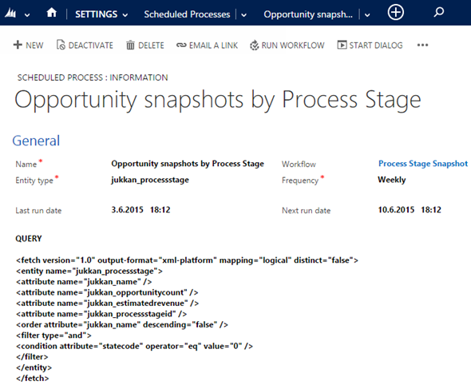Click the RUN WORKFLOW gear icon
471x385 pixels.
click(254, 45)
